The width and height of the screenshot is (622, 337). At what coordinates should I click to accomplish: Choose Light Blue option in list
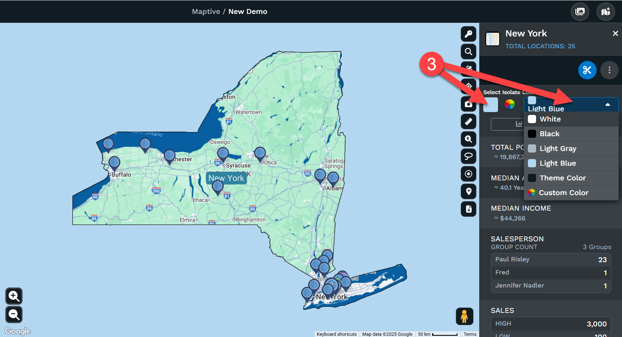click(x=571, y=163)
